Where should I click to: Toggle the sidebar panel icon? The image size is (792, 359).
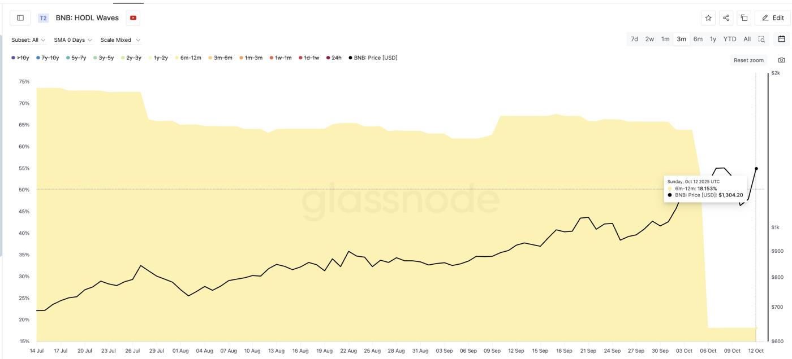[20, 18]
